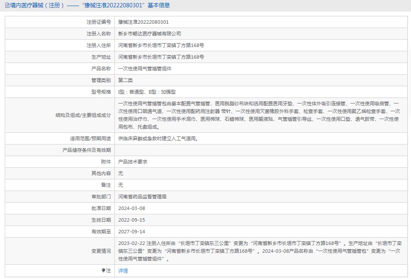Click registrant name 新乡市畅达医疗器械有限公司
This screenshot has height=279, width=411.
point(149,33)
